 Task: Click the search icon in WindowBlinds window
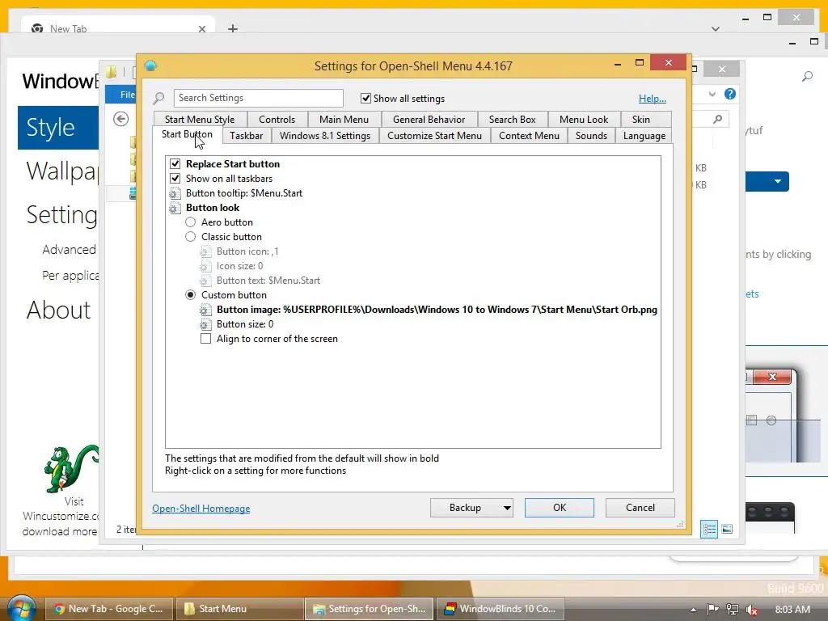pos(807,77)
